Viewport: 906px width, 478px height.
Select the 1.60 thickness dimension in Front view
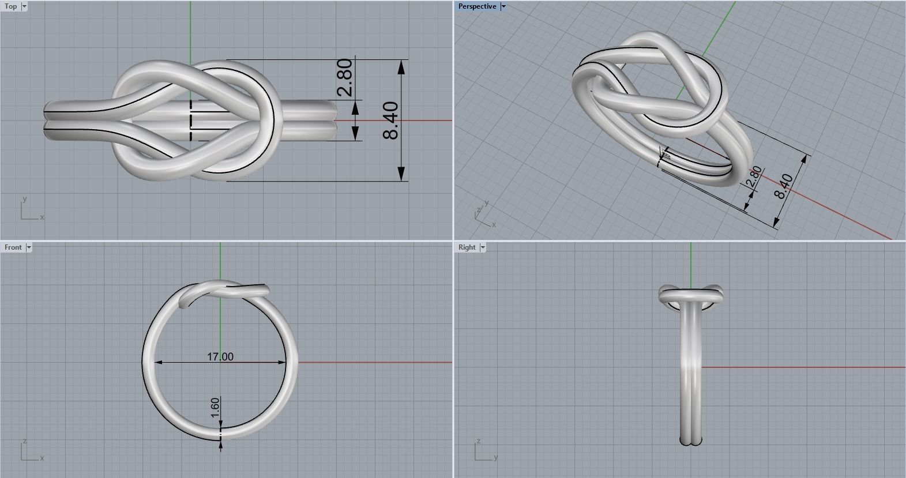215,407
